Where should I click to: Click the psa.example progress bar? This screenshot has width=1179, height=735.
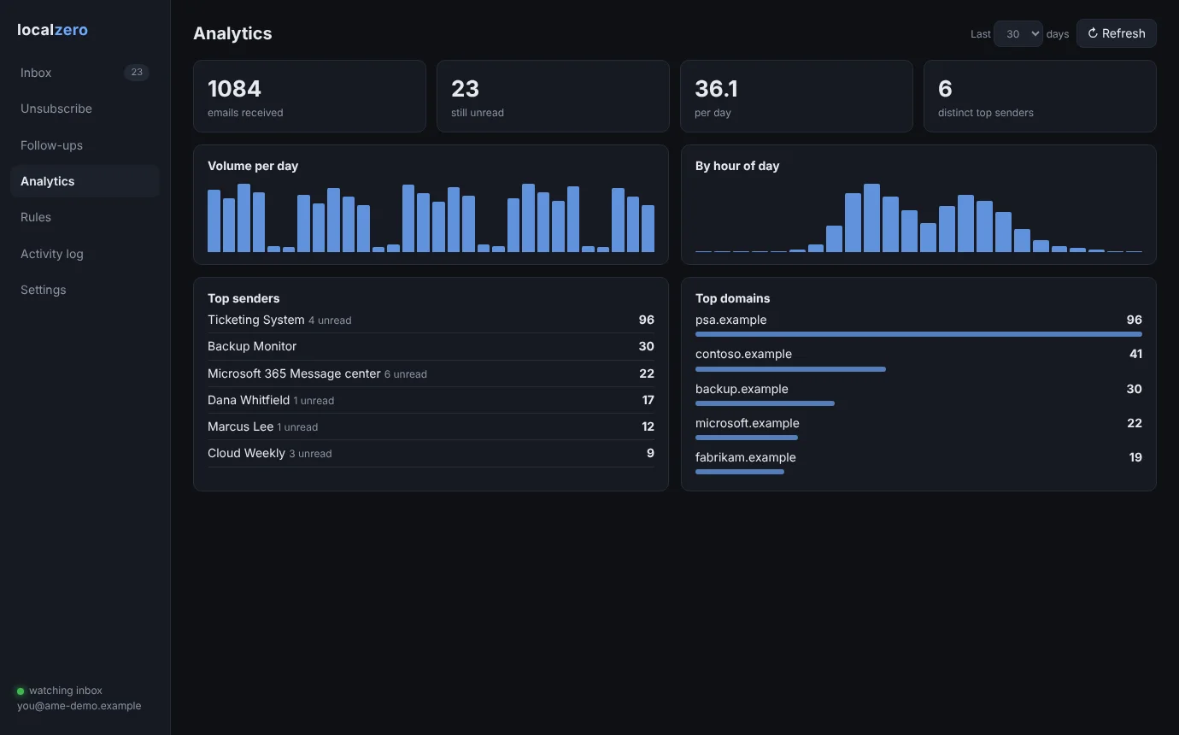click(918, 334)
